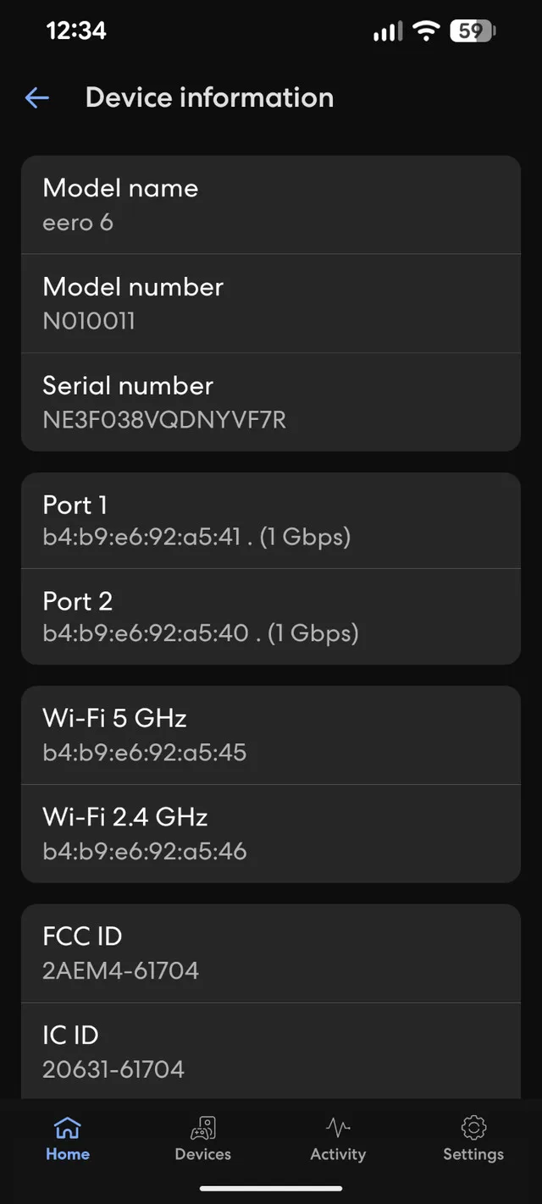Select the Wi-Fi 5 GHz entry
Image resolution: width=542 pixels, height=1204 pixels.
point(271,733)
